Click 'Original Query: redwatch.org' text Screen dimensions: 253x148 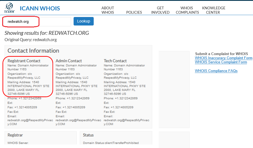(31, 40)
